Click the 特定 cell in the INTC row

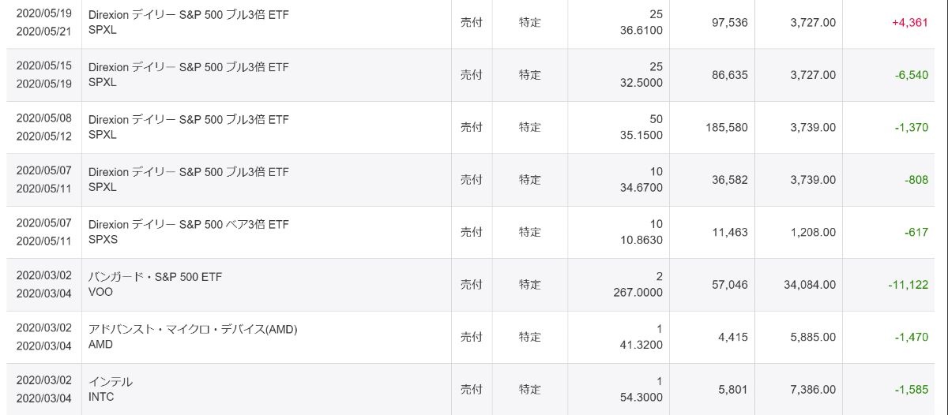[x=530, y=390]
